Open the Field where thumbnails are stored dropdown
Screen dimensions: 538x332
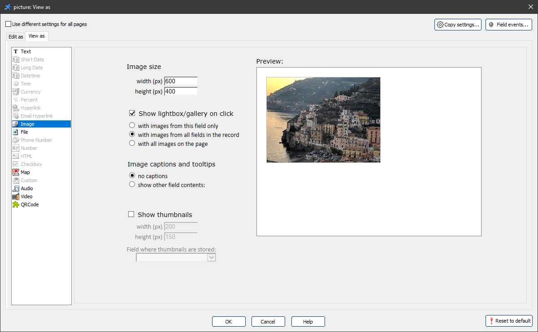point(211,257)
